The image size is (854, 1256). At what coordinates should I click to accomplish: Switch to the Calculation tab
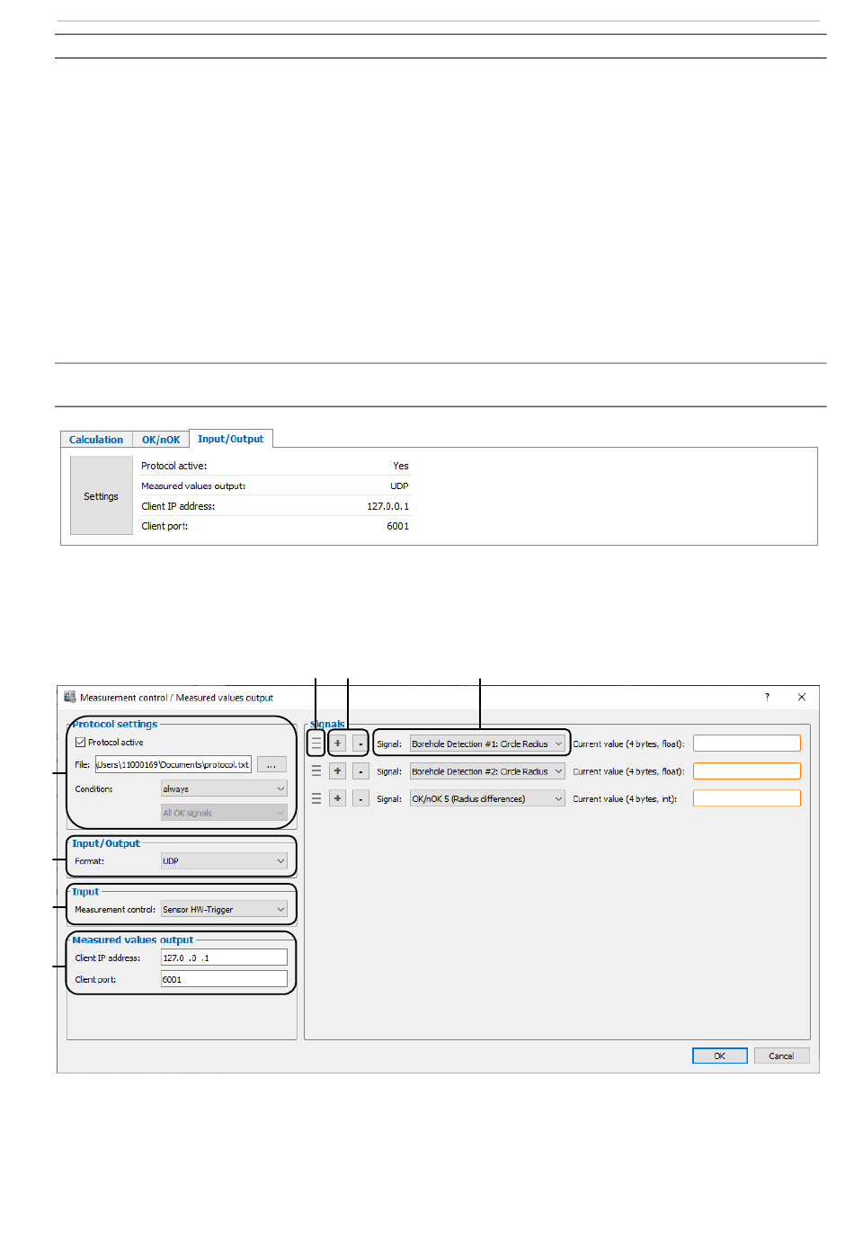(96, 440)
